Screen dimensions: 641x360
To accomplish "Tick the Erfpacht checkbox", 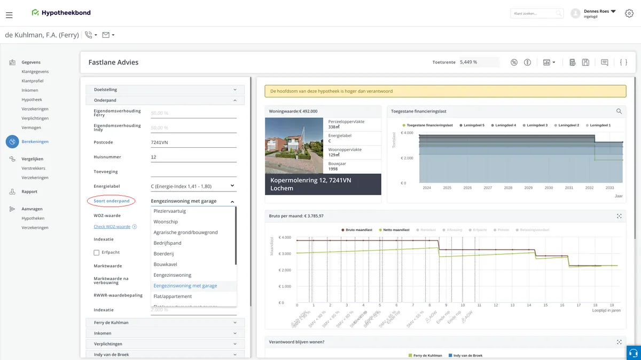I will point(97,253).
